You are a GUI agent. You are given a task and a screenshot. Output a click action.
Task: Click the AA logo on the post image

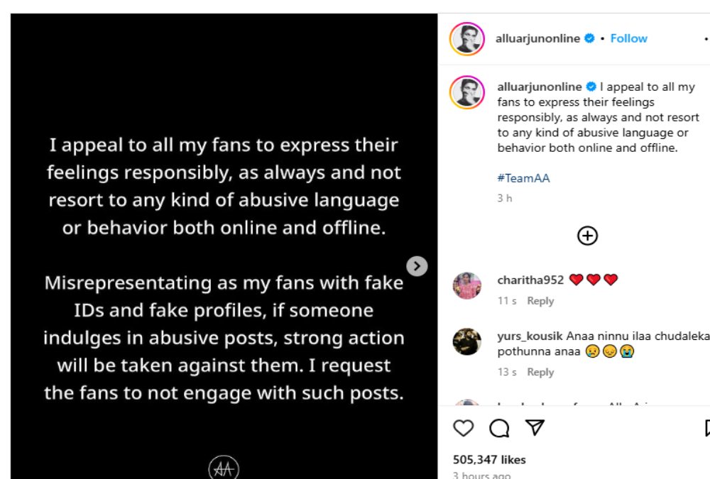tap(224, 469)
